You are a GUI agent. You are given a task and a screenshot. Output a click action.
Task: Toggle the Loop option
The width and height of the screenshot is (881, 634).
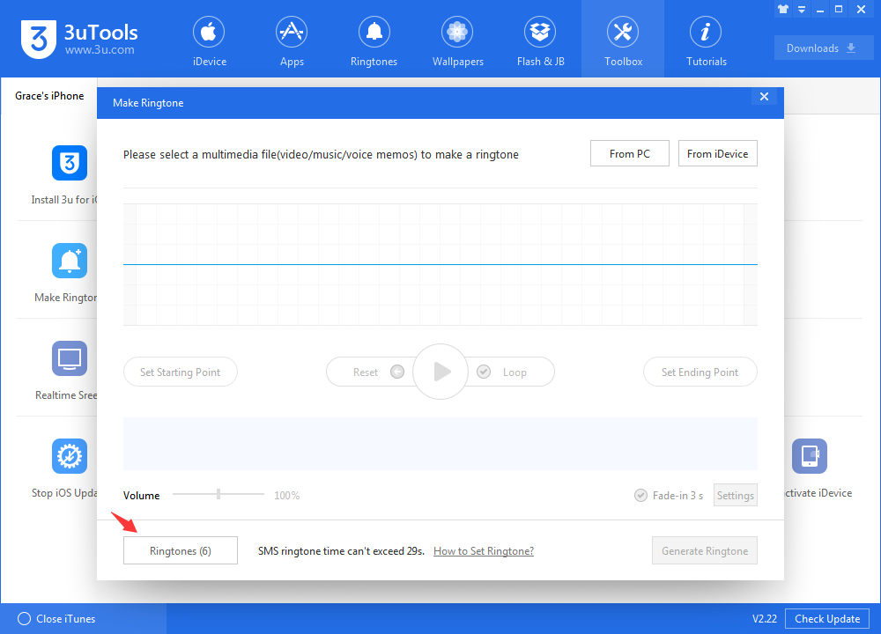(508, 372)
